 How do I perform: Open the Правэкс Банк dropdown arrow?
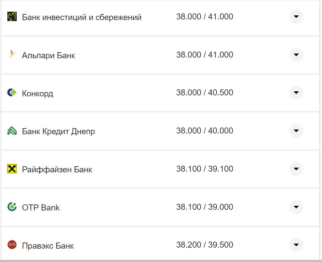pos(296,245)
